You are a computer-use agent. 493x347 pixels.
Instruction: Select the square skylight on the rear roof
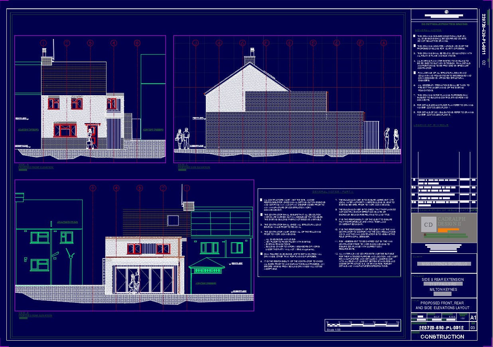click(x=173, y=220)
